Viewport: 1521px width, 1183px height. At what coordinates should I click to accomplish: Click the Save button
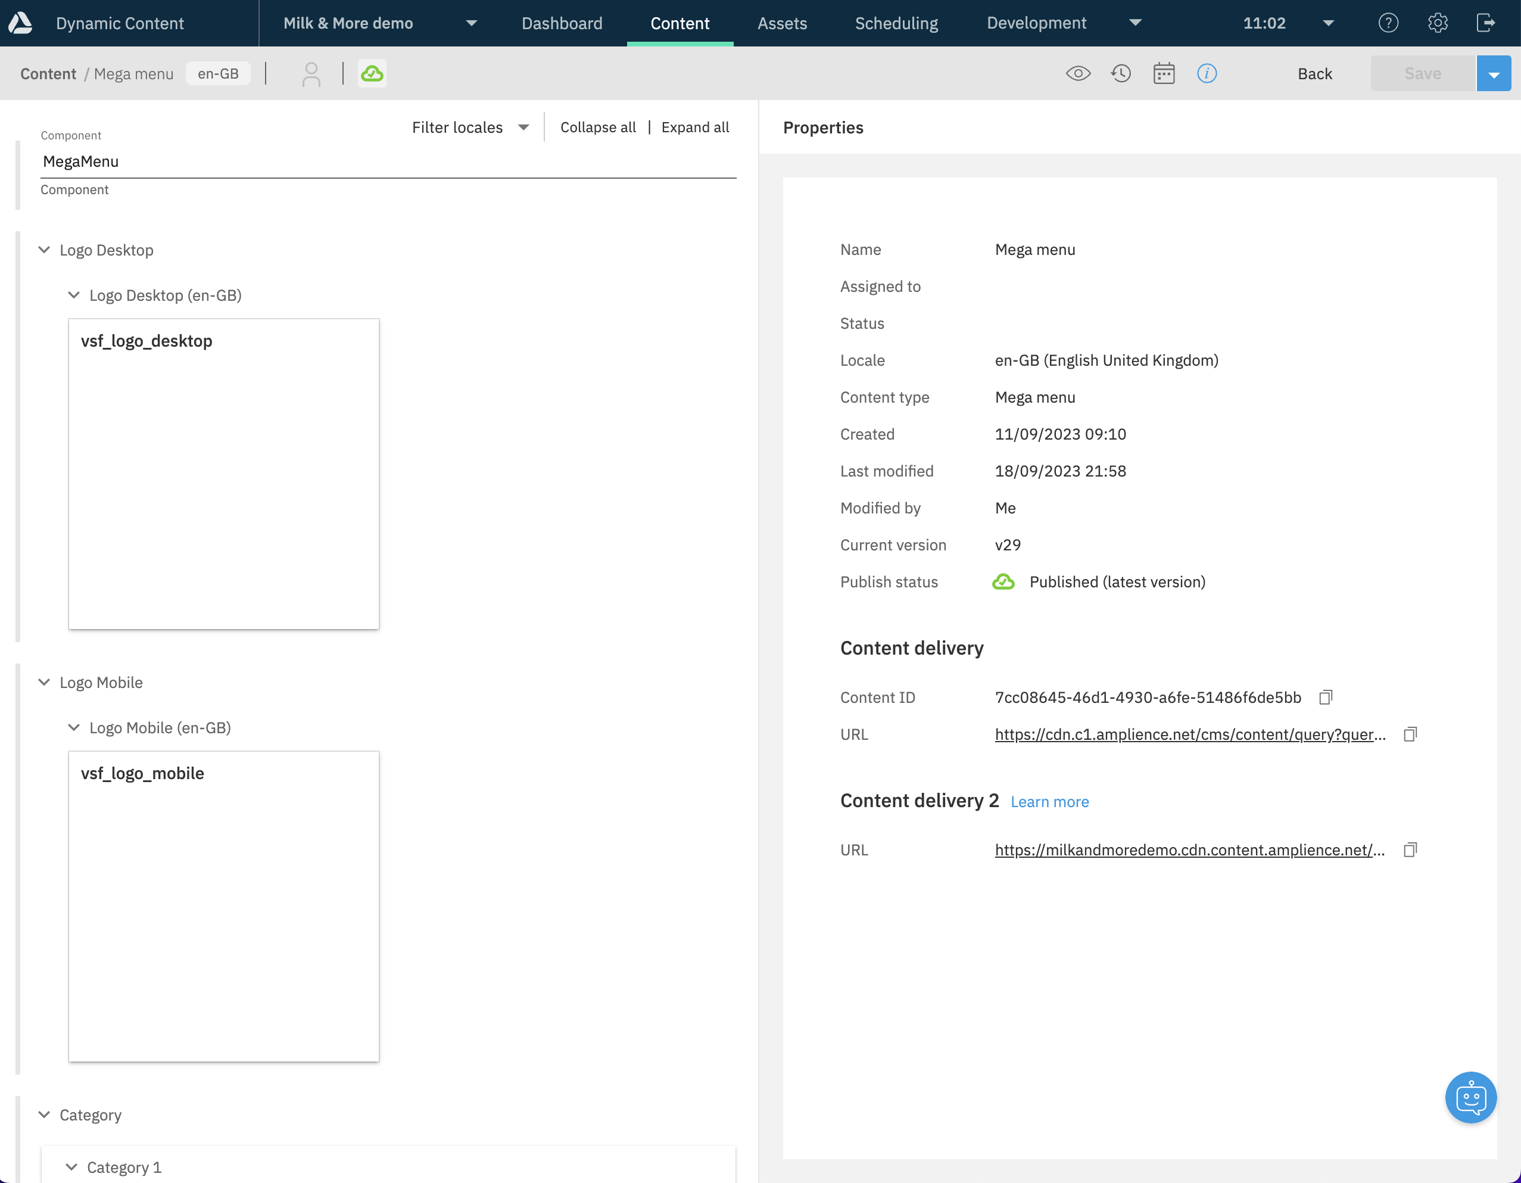(x=1422, y=71)
